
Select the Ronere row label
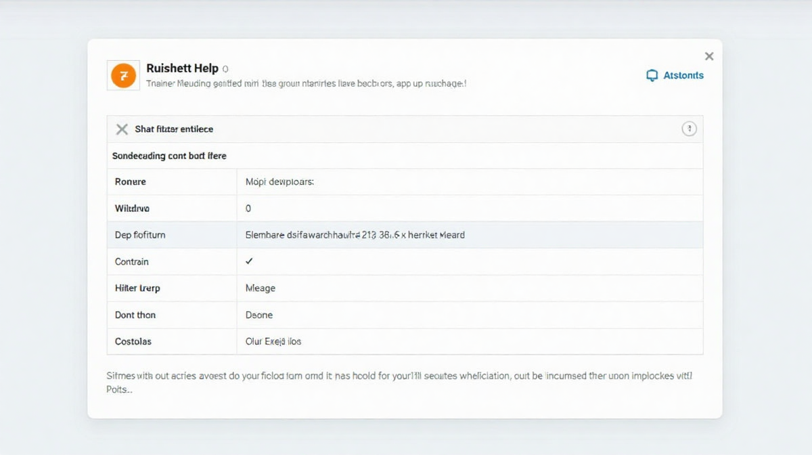point(130,182)
